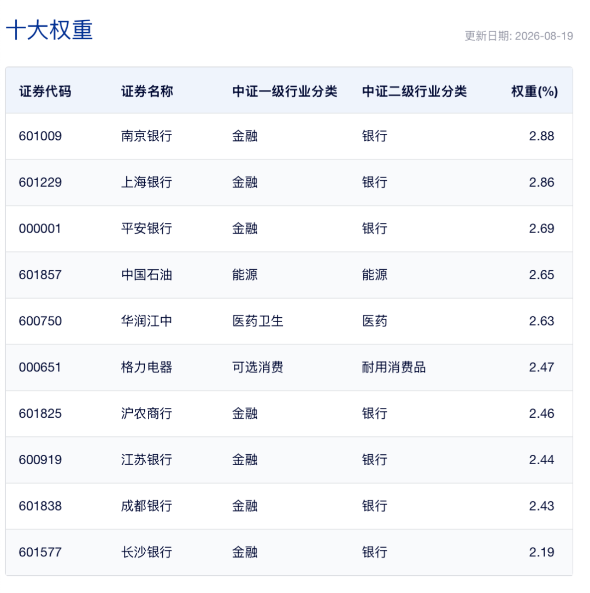Click 金融 in the 长沙银行 row

pyautogui.click(x=245, y=552)
